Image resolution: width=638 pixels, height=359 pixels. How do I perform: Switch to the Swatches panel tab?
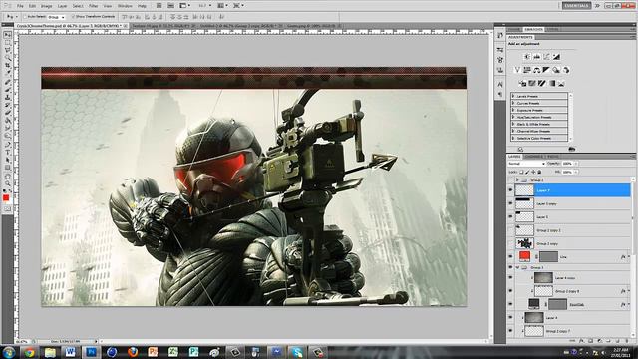point(533,29)
